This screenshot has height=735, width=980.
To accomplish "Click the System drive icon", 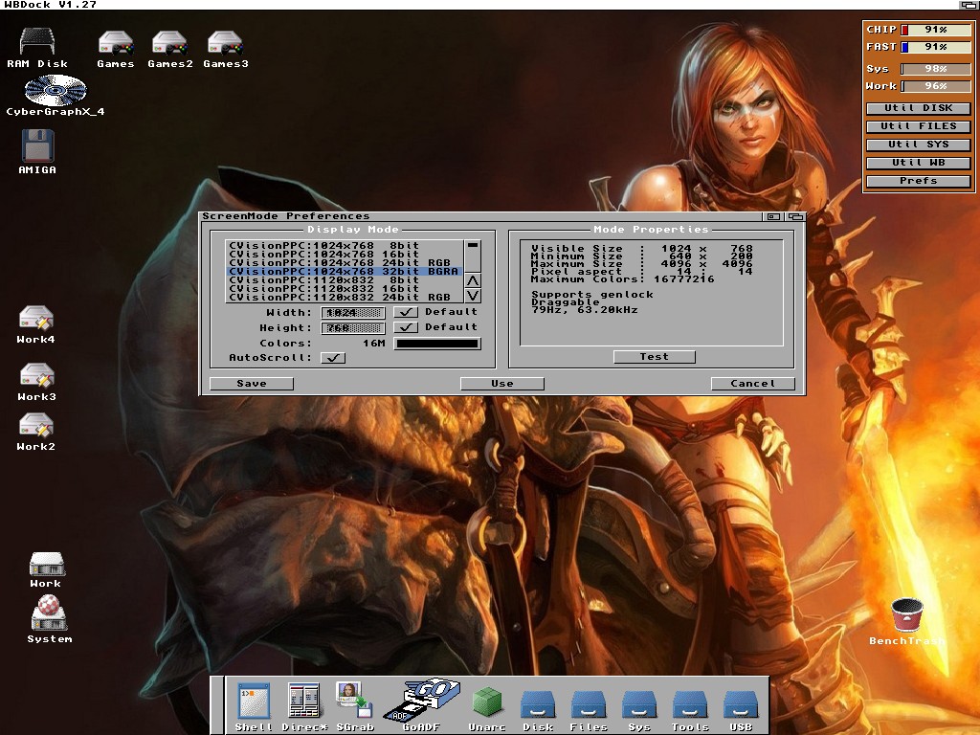I will [x=49, y=612].
